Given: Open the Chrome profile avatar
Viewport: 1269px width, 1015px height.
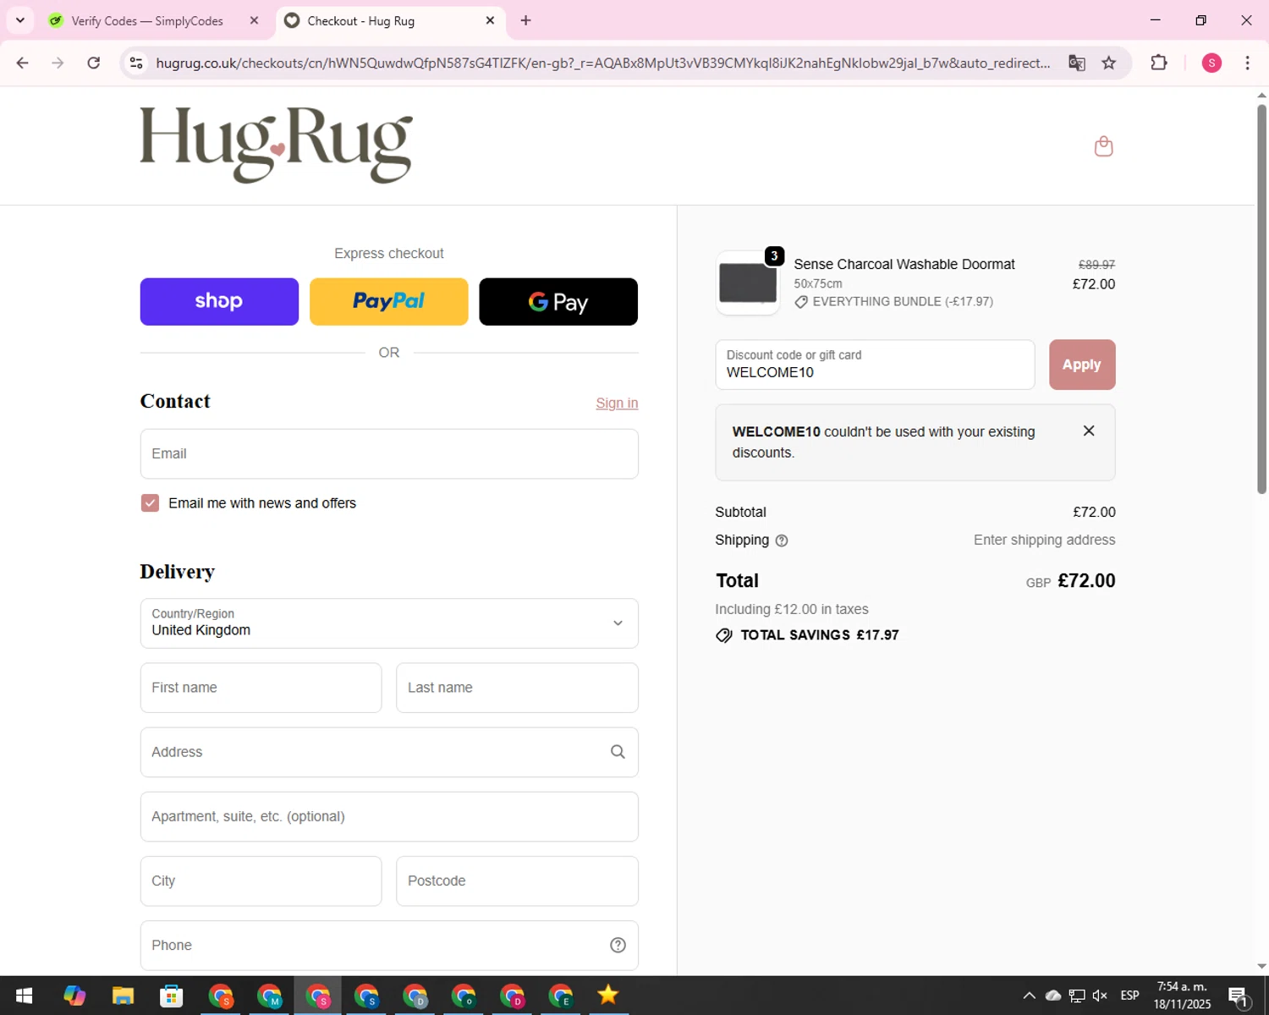Looking at the screenshot, I should (1211, 63).
